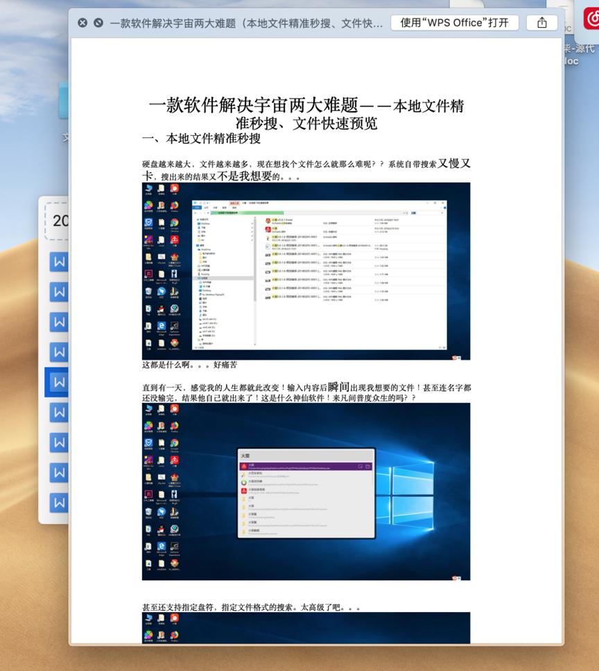The width and height of the screenshot is (599, 671).
Task: Select the highlighted WPS document in the left stack
Action: click(x=58, y=381)
